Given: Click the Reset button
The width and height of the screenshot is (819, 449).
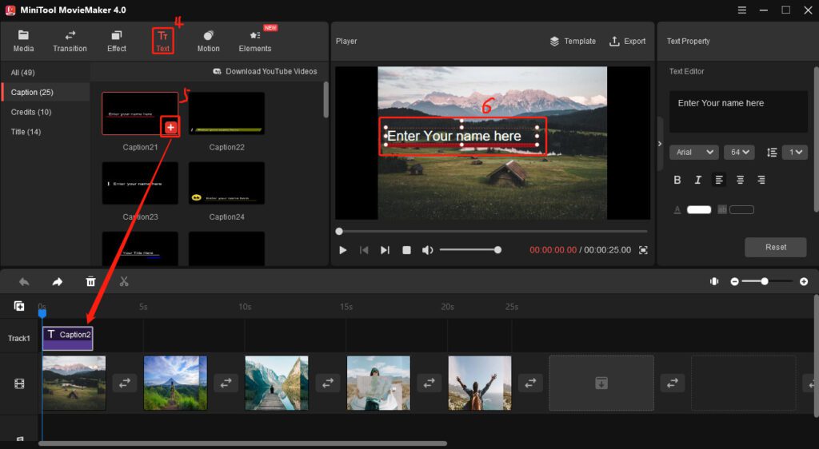Looking at the screenshot, I should (x=776, y=247).
